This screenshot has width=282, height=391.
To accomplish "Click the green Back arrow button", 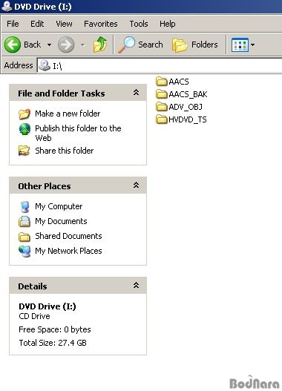I will click(x=13, y=45).
